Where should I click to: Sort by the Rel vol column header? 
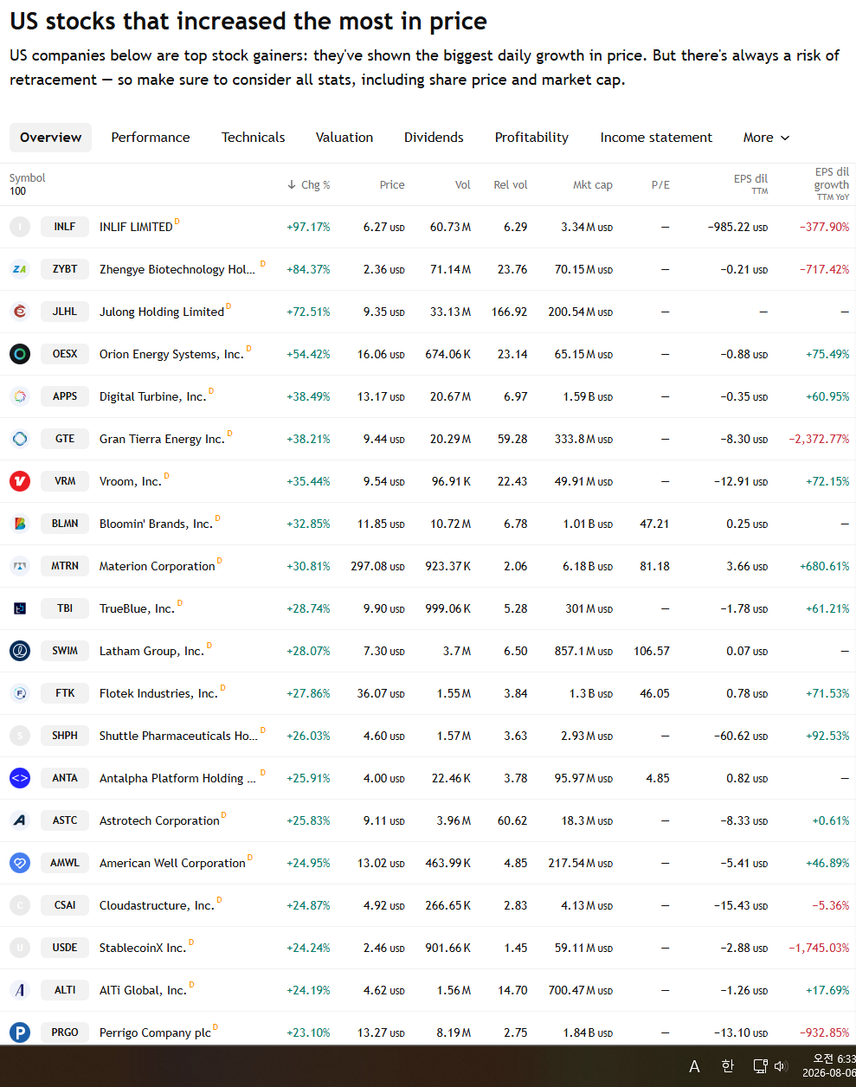tap(511, 184)
